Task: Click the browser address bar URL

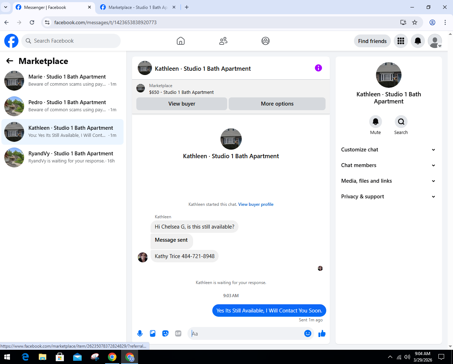Action: click(105, 22)
